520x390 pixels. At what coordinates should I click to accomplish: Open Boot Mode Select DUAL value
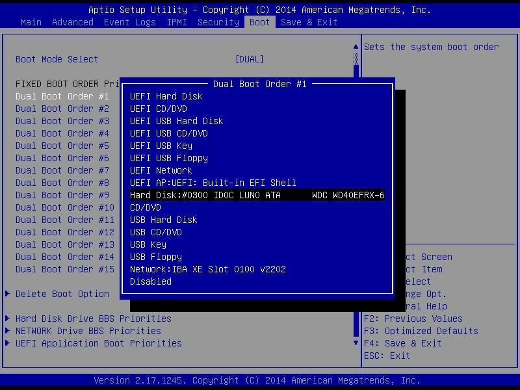click(250, 59)
